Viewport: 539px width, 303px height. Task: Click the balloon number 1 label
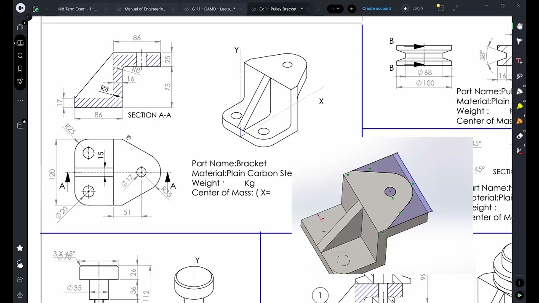pos(320,295)
